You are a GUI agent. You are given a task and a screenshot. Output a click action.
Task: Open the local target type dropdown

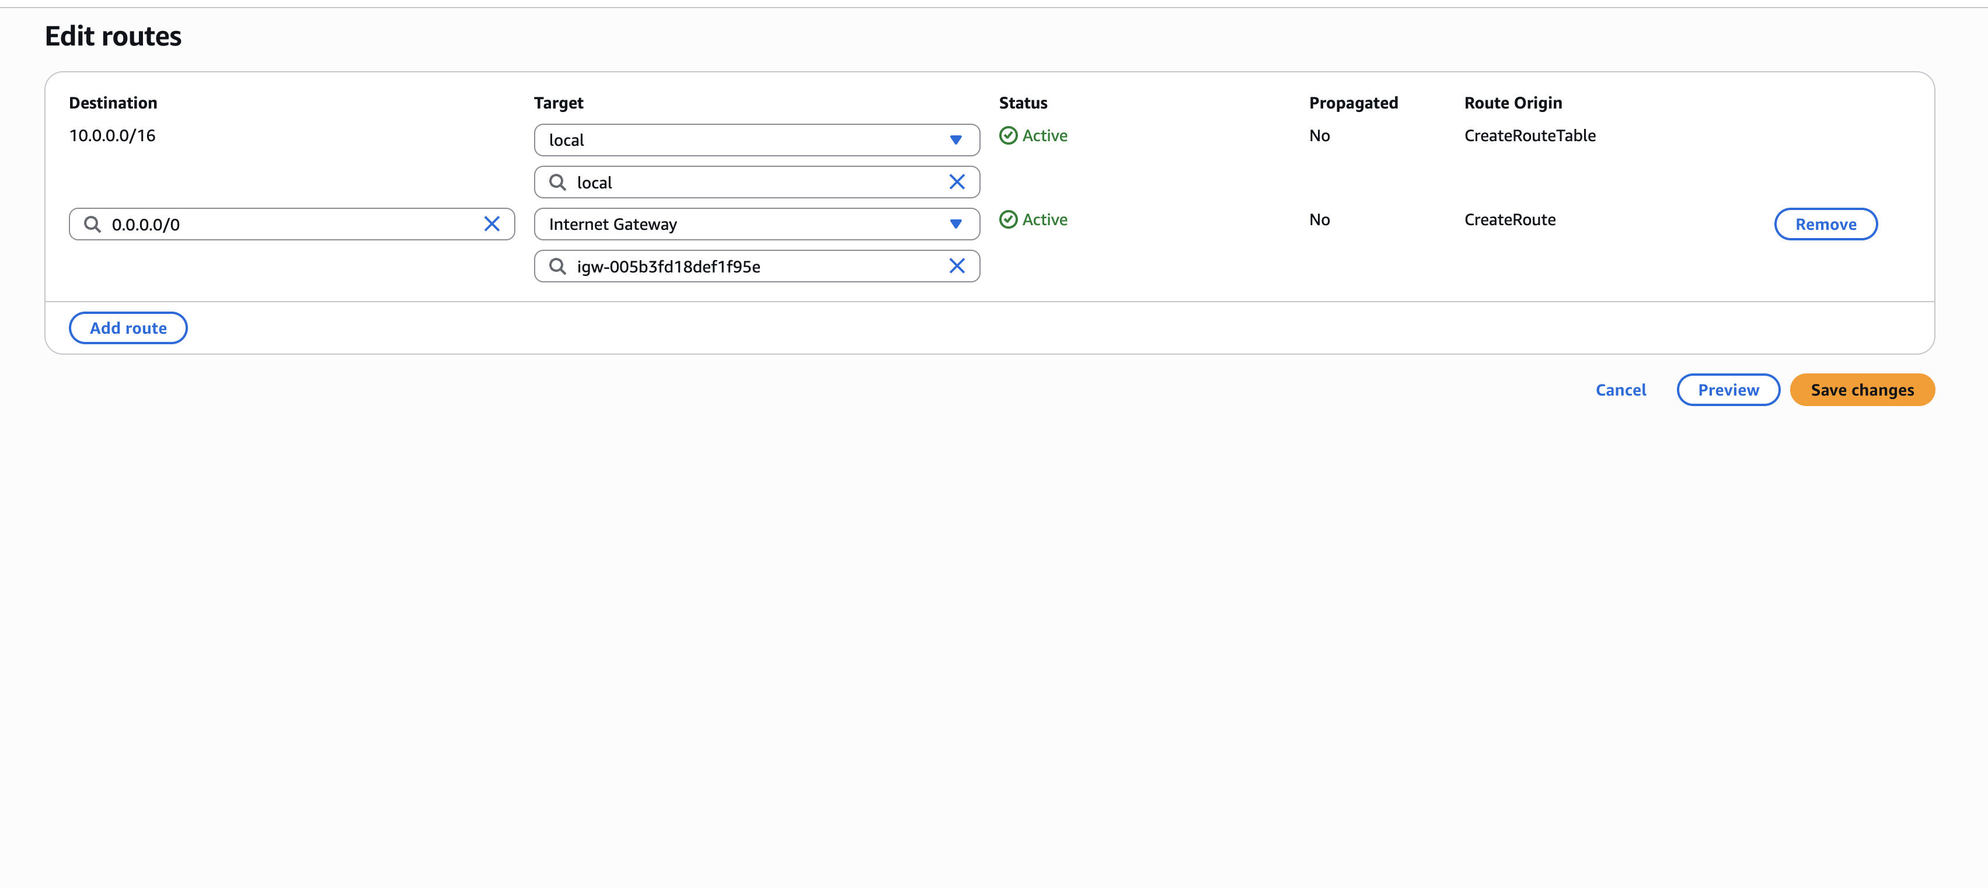(756, 139)
